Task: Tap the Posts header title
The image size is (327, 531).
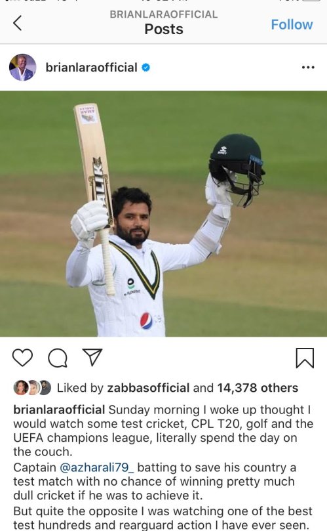Action: pyautogui.click(x=164, y=29)
